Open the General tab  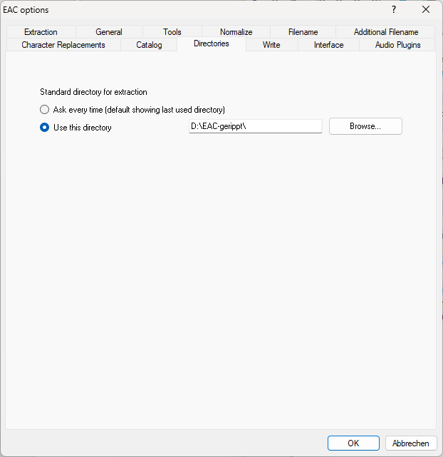click(x=109, y=32)
